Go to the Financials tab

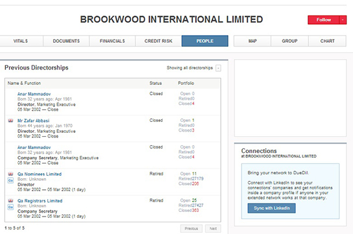click(112, 41)
